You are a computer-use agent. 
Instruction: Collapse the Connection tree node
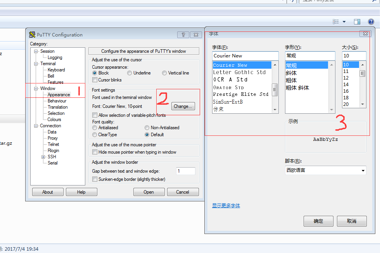[x=36, y=126]
